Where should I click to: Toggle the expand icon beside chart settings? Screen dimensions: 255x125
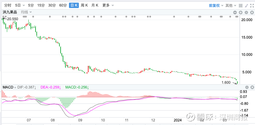252,12
